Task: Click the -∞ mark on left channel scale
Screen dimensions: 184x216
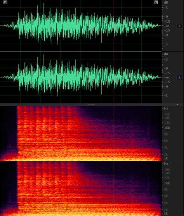Action: click(x=167, y=26)
